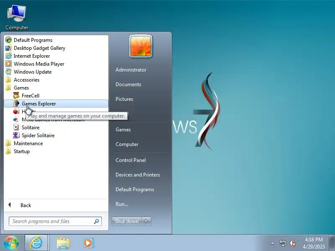This screenshot has width=335, height=251.
Task: Open Windows Media Player from the taskbar
Action: tap(88, 243)
